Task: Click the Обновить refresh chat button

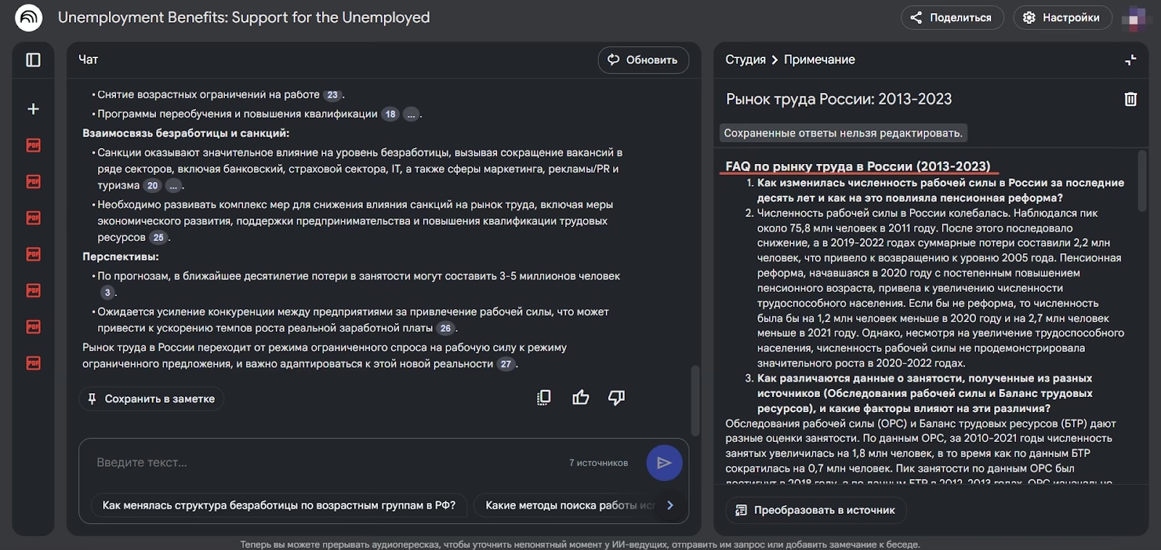Action: [x=643, y=60]
